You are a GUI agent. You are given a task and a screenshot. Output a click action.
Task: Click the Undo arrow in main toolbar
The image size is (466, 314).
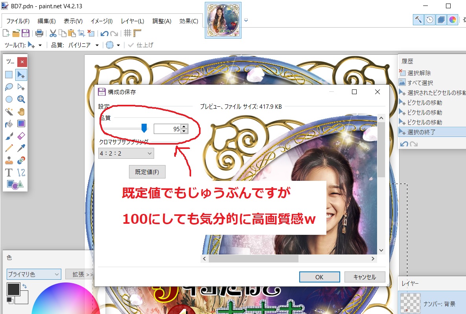[104, 33]
